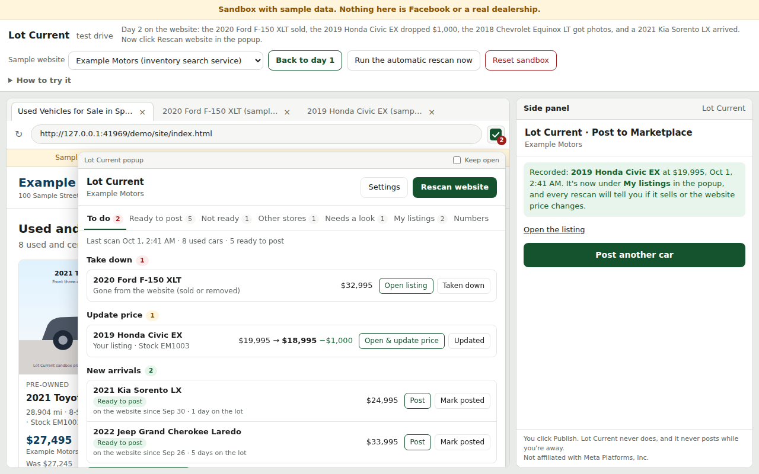The image size is (759, 474).
Task: Open listing for the 2020 Ford F-150
Action: tap(406, 286)
